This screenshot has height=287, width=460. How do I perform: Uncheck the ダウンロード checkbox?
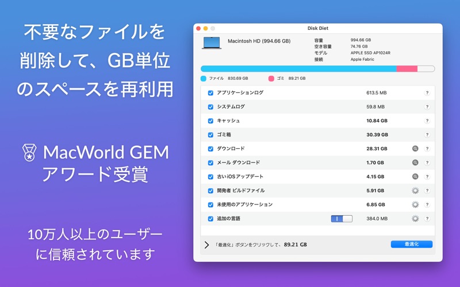click(x=210, y=149)
